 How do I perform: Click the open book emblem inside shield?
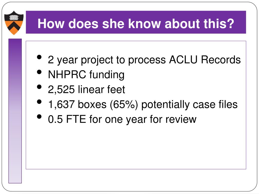point(14,17)
